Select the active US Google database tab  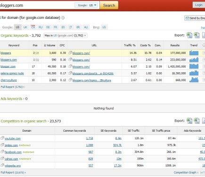(17, 27)
